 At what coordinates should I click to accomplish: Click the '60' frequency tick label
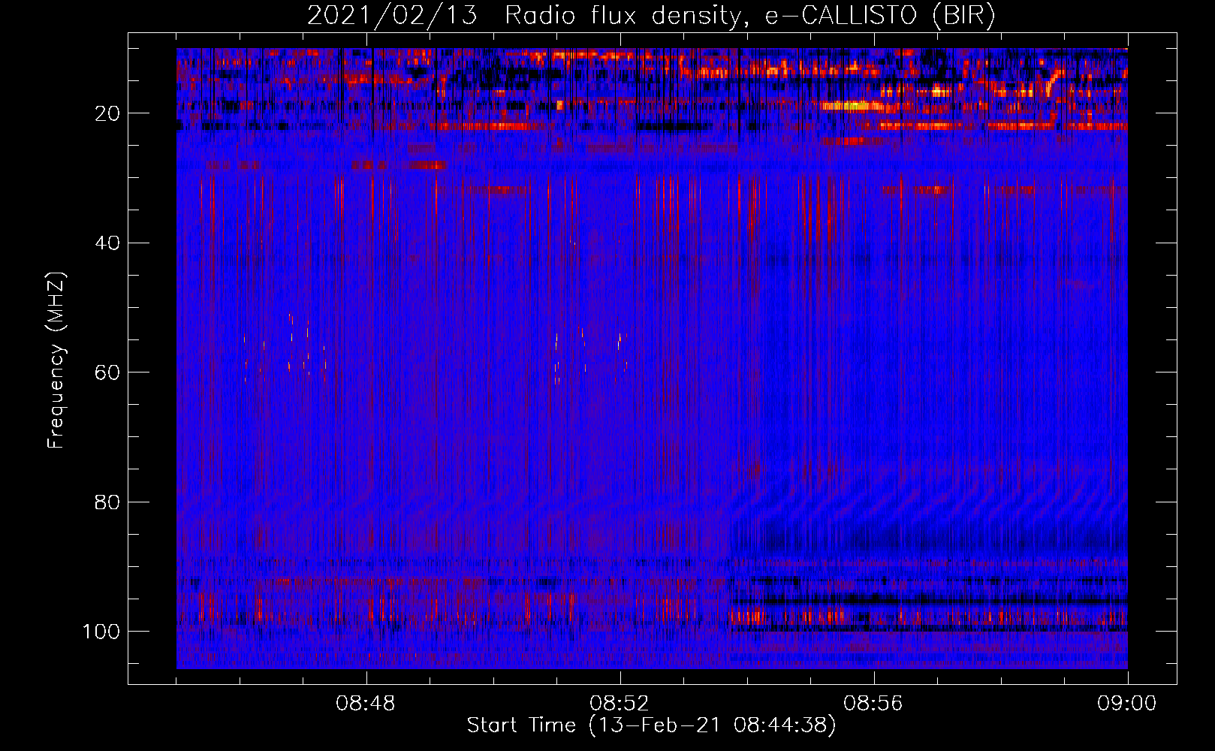click(107, 372)
